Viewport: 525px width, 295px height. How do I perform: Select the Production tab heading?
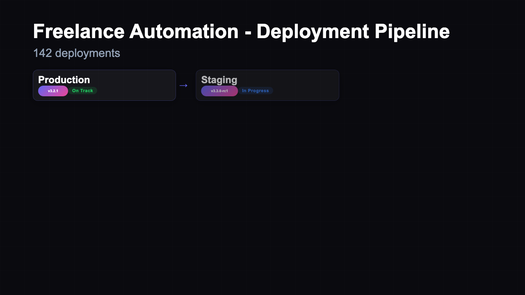point(64,80)
